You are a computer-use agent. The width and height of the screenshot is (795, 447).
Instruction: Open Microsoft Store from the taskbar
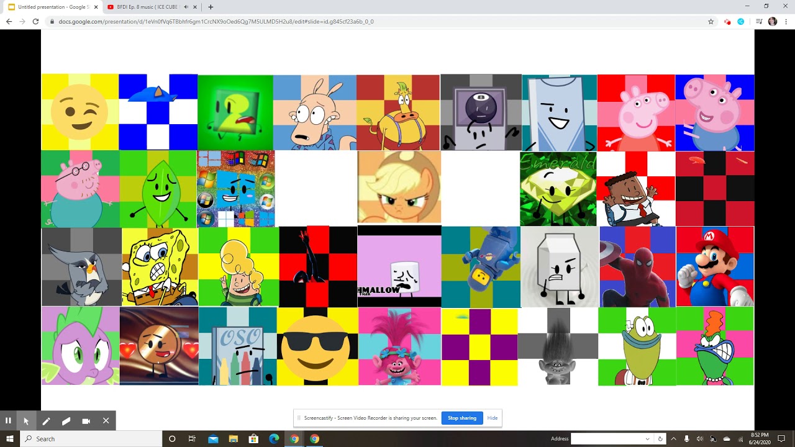point(253,438)
